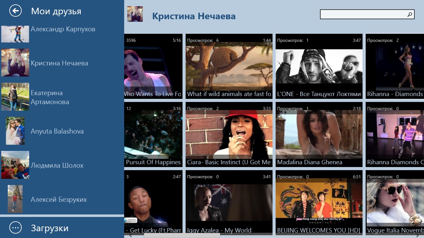Click the search magnifier icon

[410, 14]
